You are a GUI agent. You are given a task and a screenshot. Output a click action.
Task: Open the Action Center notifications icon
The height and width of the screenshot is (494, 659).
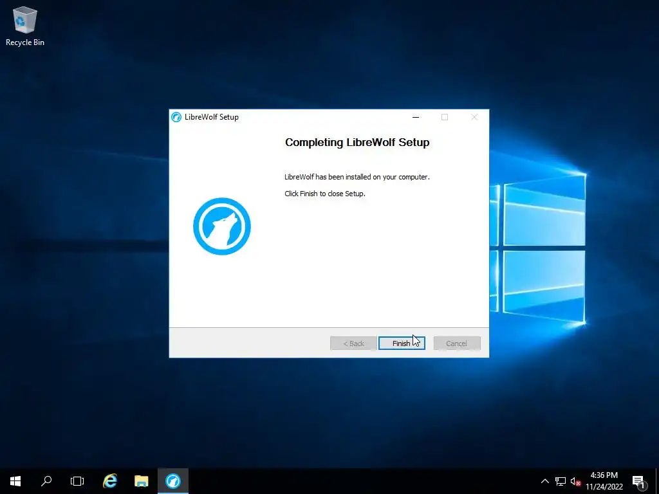[639, 481]
